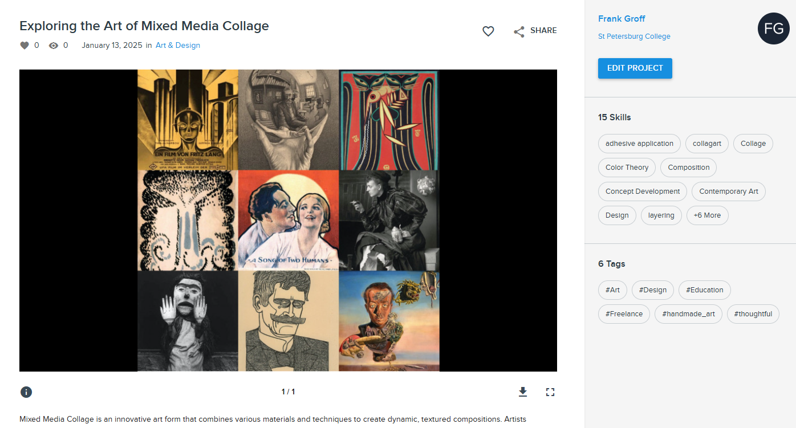This screenshot has width=796, height=428.
Task: Click the small likes heart counter icon
Action: pyautogui.click(x=25, y=46)
